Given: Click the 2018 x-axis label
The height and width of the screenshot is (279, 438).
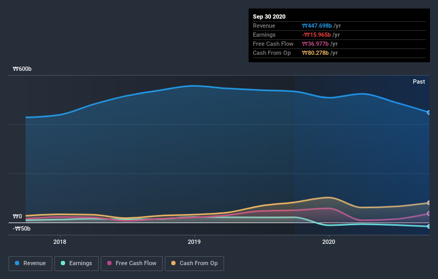Looking at the screenshot, I should 60,242.
